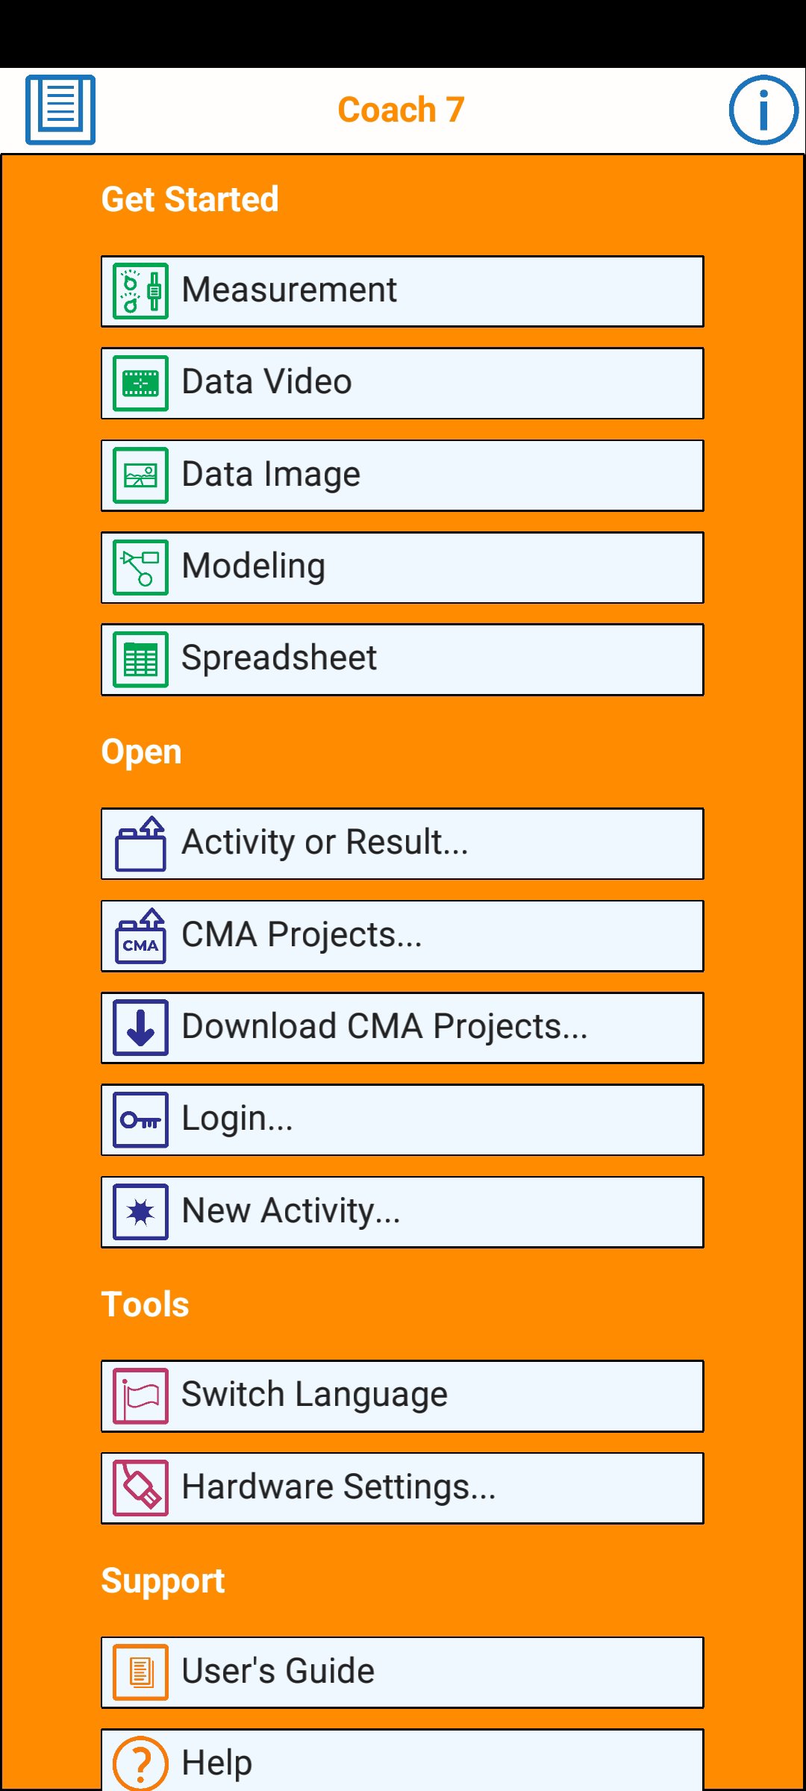Choose Switch Language
The width and height of the screenshot is (806, 1791).
tap(402, 1396)
